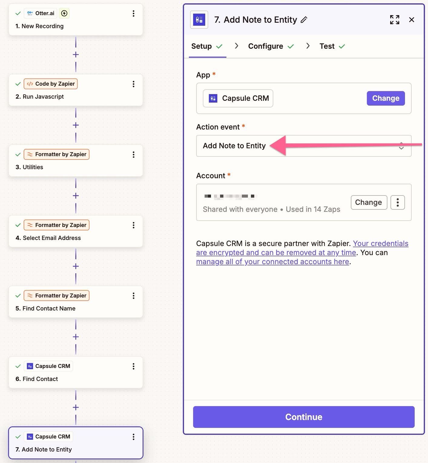
Task: Open the fullscreen expand icon
Action: pos(394,20)
